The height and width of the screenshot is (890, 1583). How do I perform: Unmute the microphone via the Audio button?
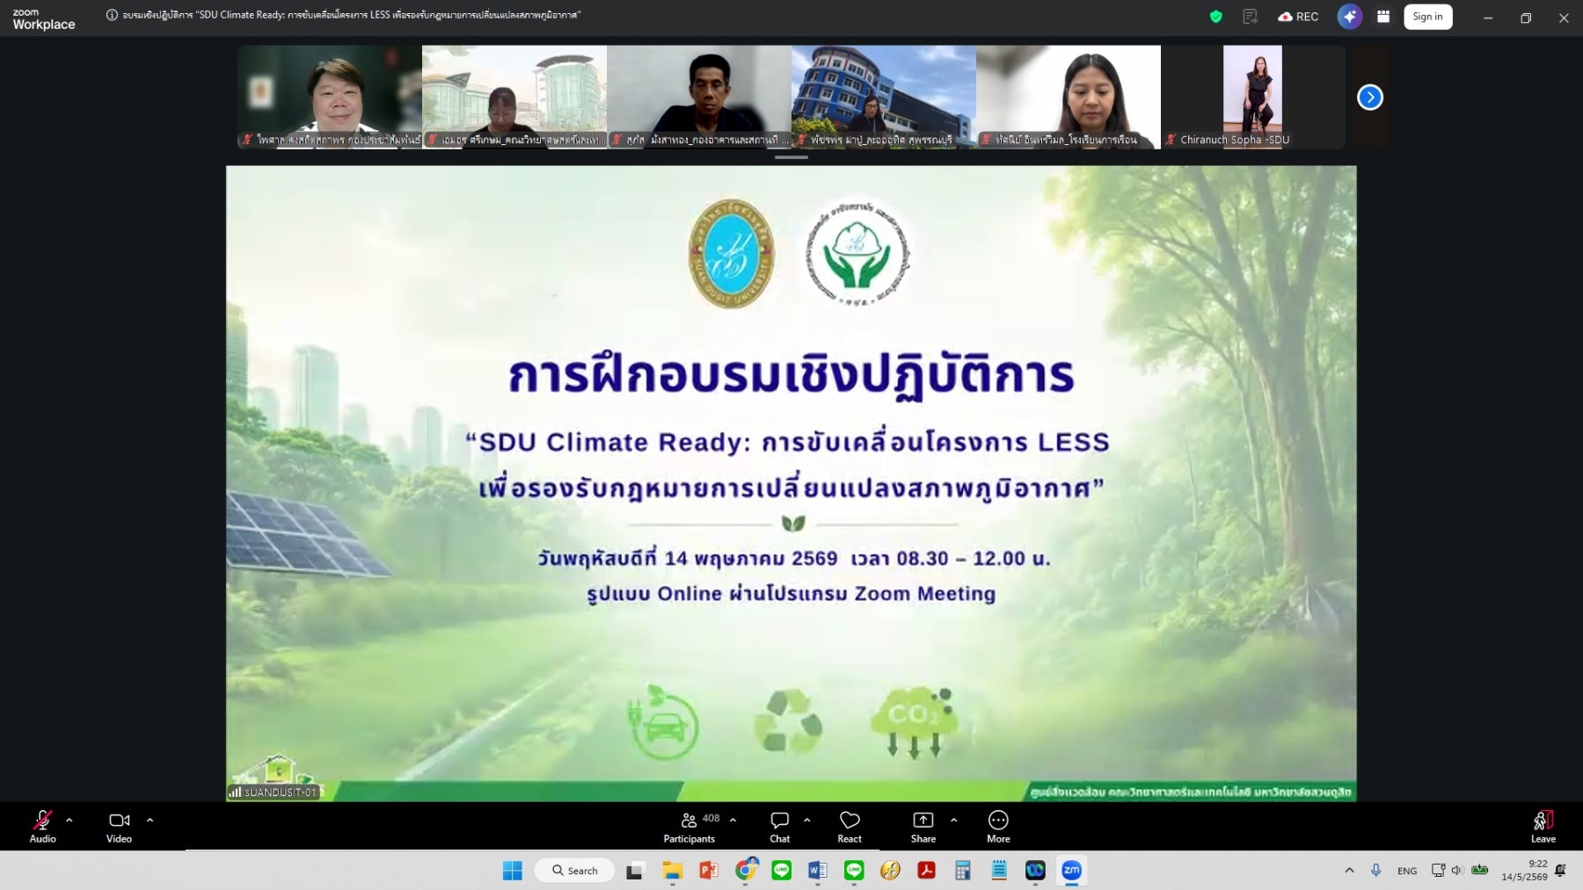click(x=42, y=826)
